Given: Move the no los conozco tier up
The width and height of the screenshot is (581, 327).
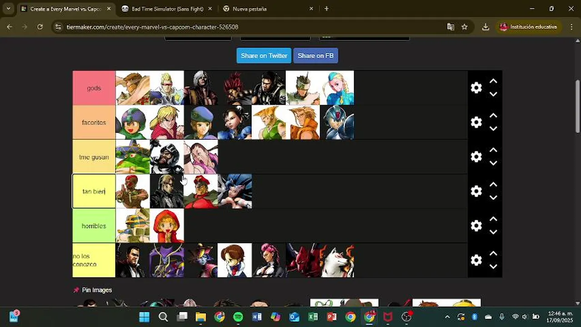Looking at the screenshot, I should [x=493, y=254].
